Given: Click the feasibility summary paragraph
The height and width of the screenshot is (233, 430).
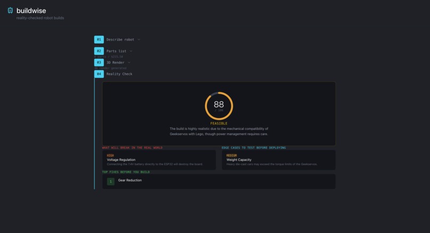Looking at the screenshot, I should coord(219,131).
